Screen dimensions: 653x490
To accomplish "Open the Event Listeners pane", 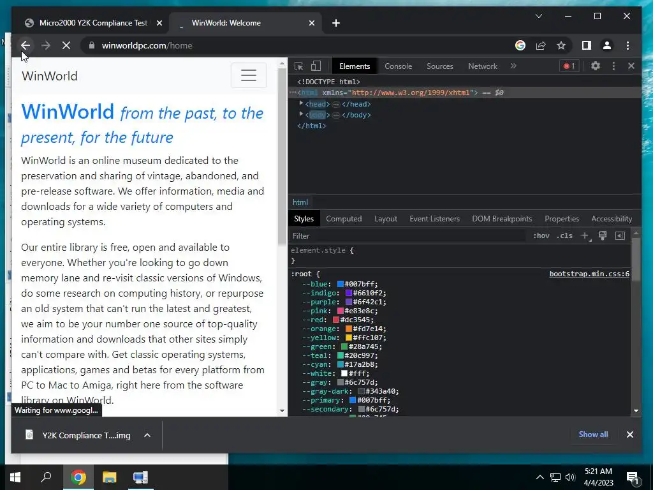I will [434, 219].
